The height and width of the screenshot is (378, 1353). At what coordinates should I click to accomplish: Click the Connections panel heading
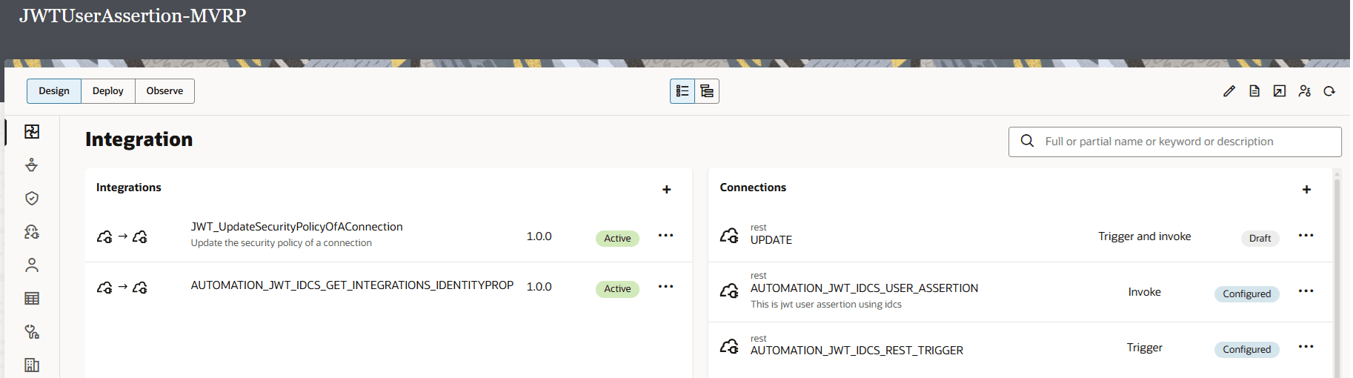pos(753,188)
